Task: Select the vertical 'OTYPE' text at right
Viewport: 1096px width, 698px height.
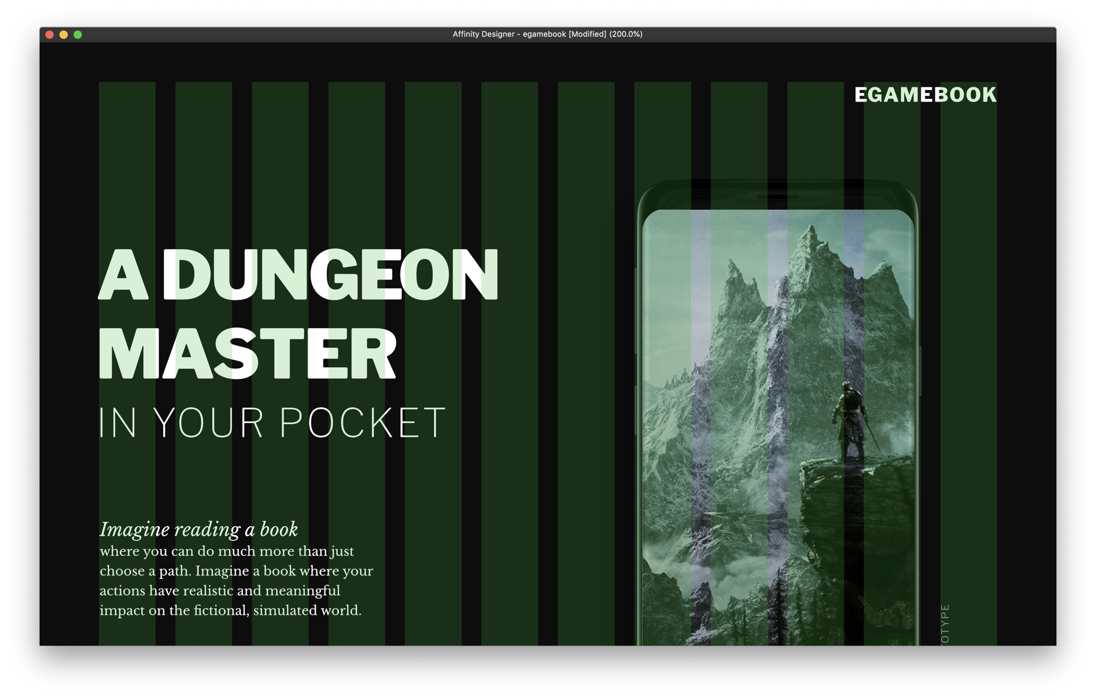Action: pos(945,623)
